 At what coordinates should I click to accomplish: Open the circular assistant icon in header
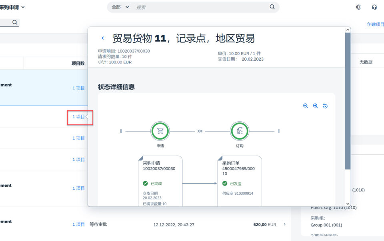pos(358,7)
